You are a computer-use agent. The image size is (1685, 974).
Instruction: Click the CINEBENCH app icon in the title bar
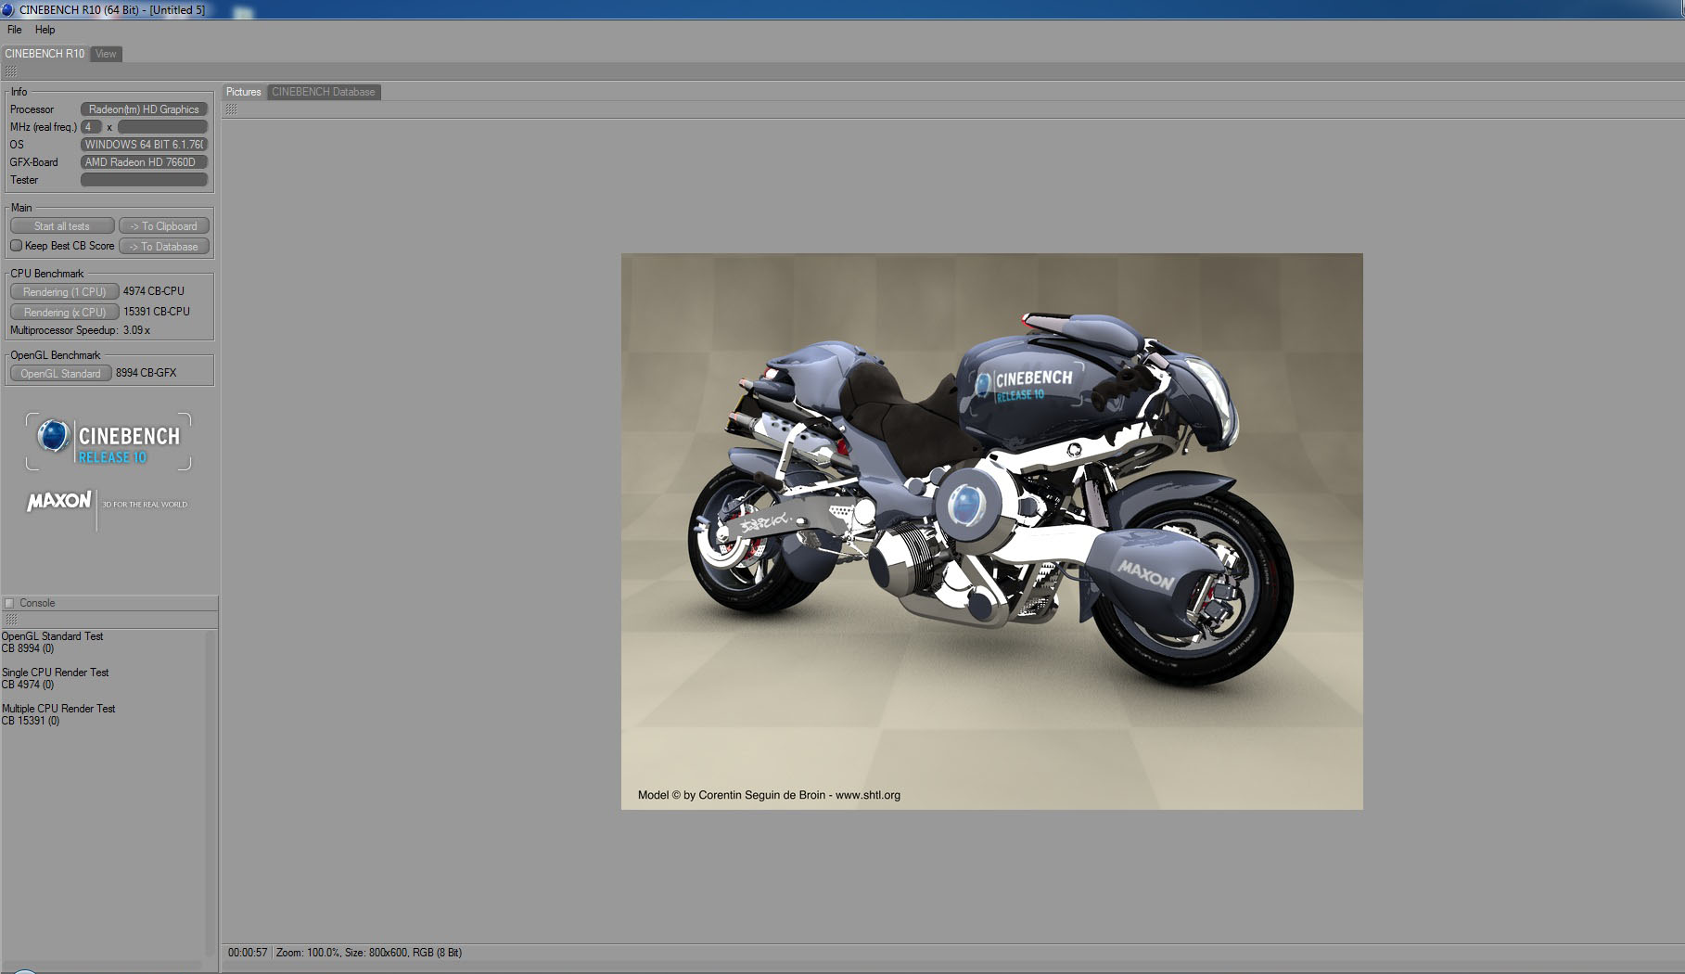7,9
